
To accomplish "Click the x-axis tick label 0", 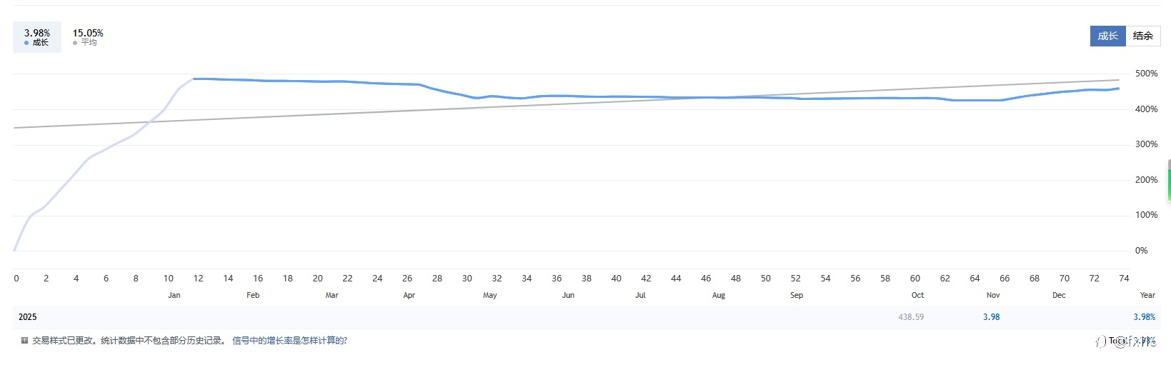I will [16, 279].
